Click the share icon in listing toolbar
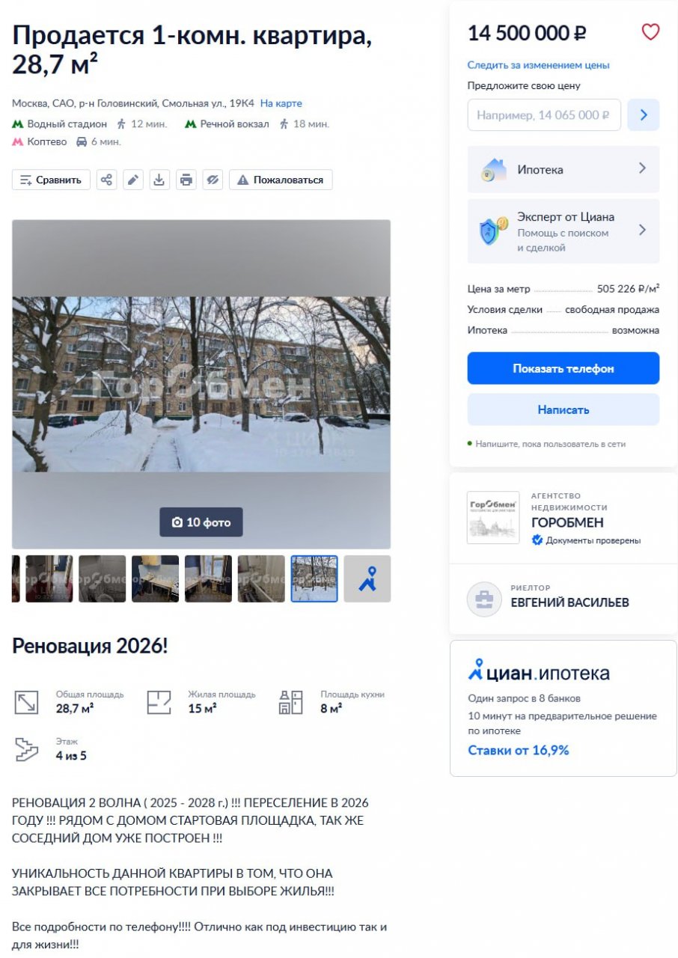The width and height of the screenshot is (678, 958). (106, 180)
